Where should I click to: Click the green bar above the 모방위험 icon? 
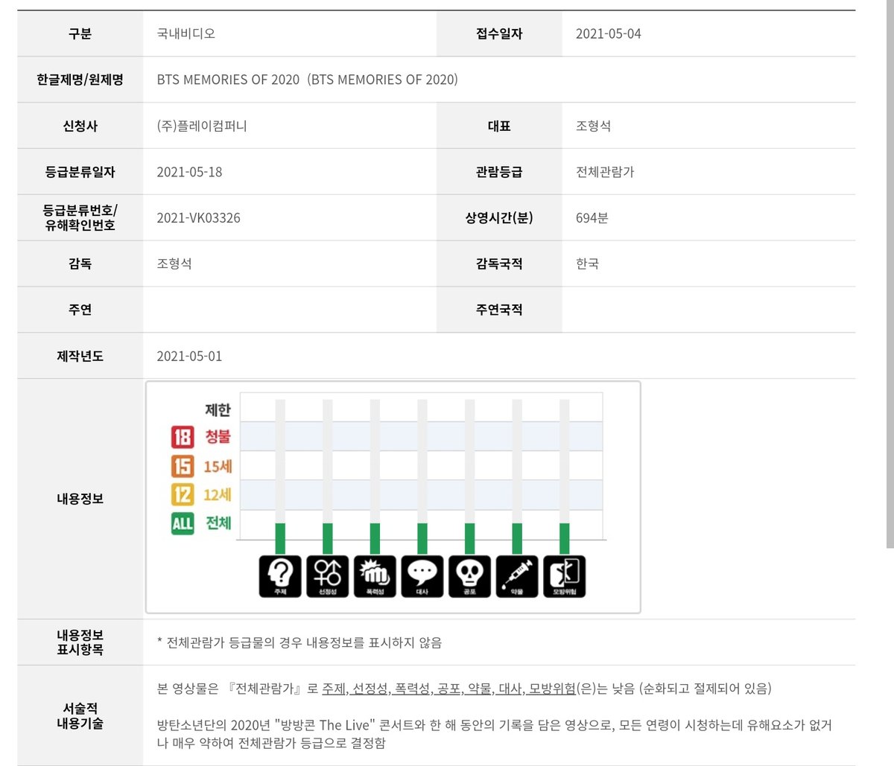pos(565,539)
